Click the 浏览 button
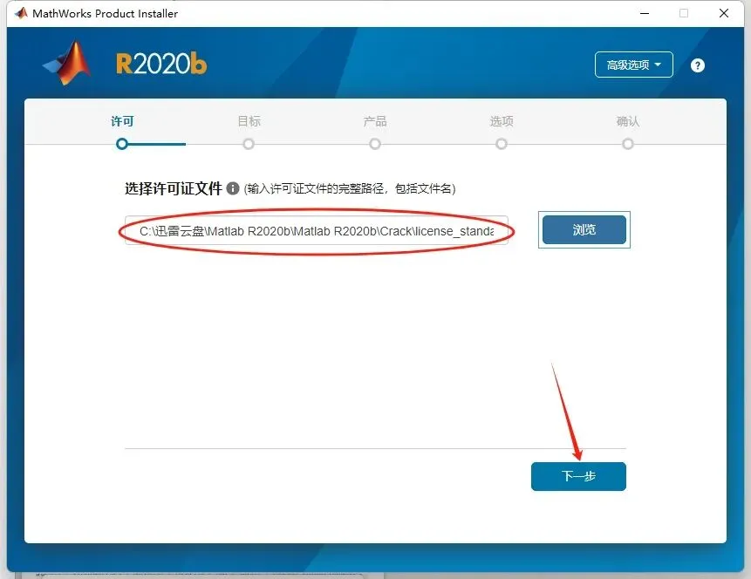This screenshot has height=579, width=751. 584,230
